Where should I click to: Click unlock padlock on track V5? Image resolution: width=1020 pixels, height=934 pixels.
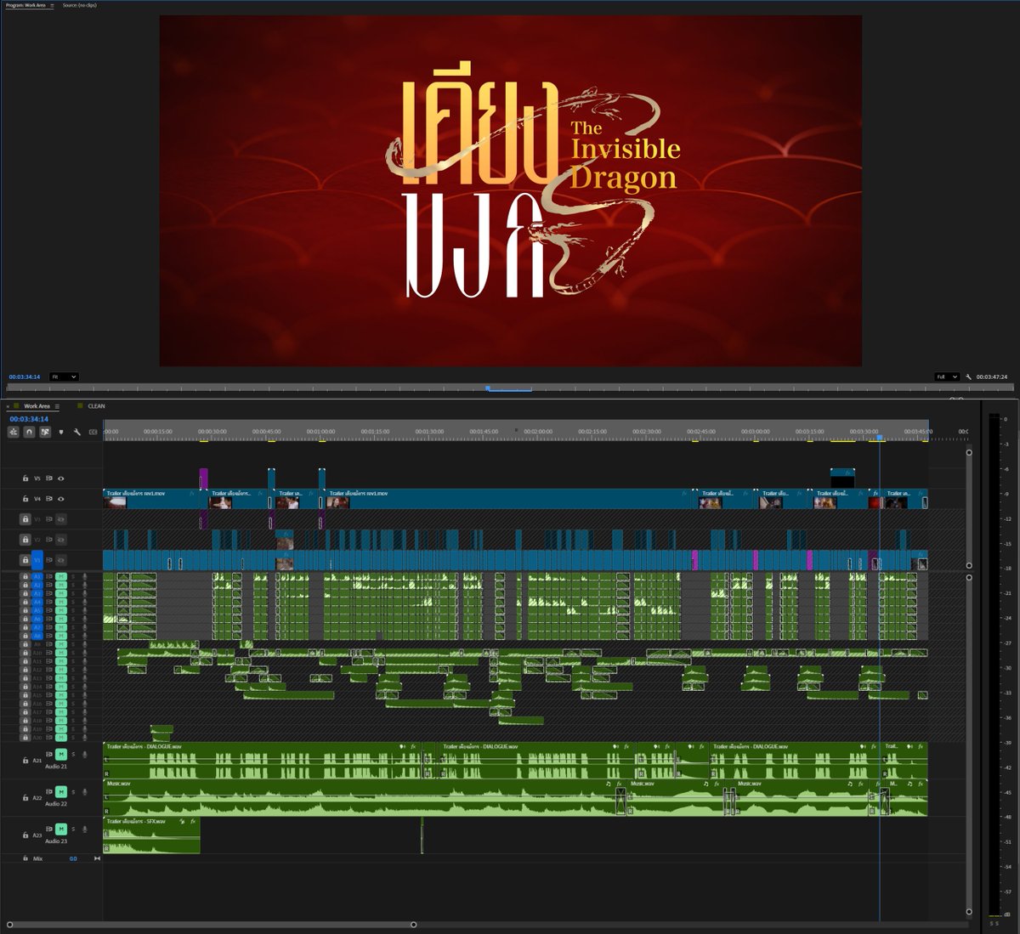tap(25, 478)
